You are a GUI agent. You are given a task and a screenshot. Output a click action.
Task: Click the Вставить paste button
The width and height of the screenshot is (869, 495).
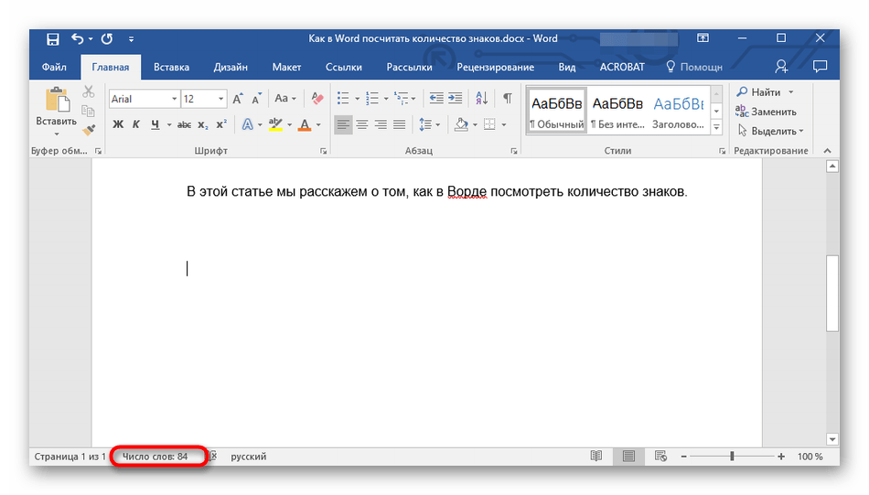[57, 106]
